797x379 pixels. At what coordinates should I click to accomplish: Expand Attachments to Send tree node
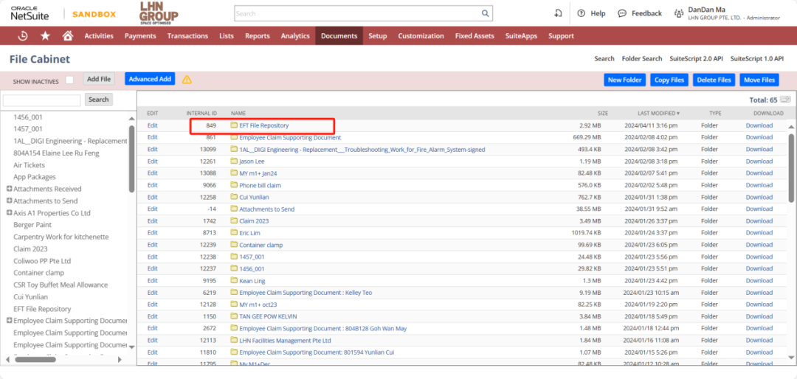9,201
